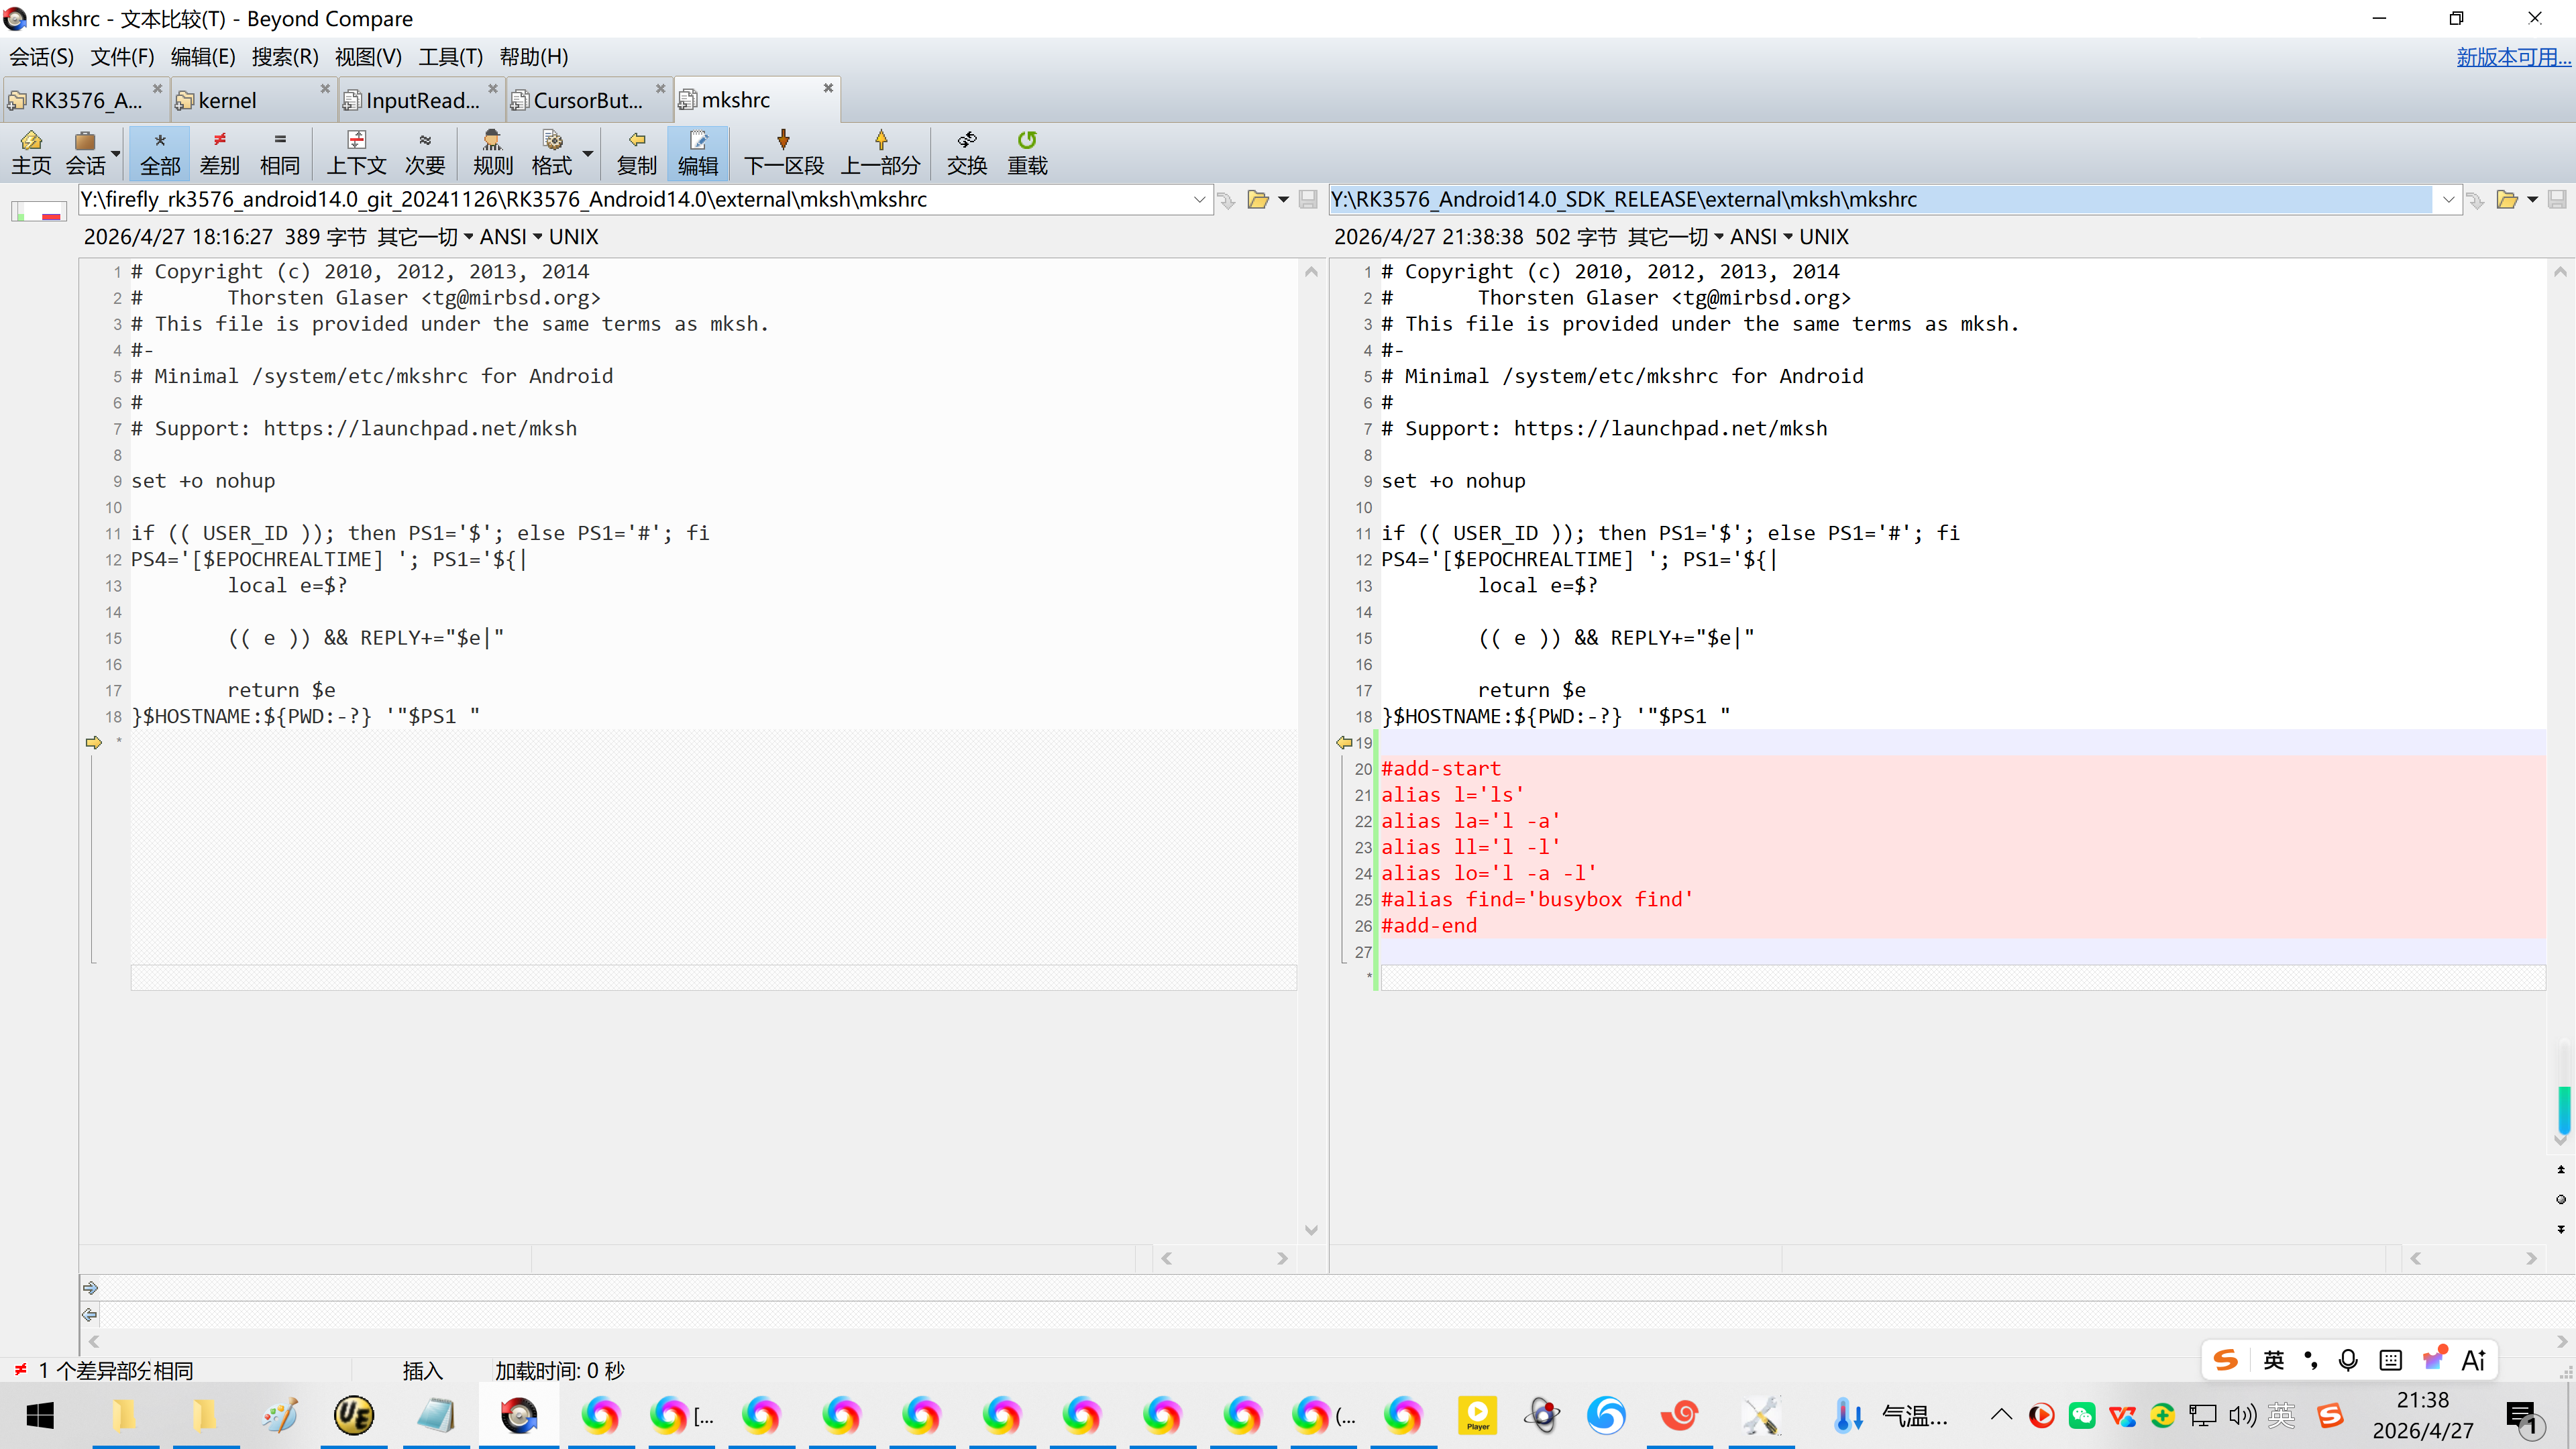The height and width of the screenshot is (1449, 2576).
Task: Click Next Section (下一区段) arrow icon
Action: click(783, 140)
